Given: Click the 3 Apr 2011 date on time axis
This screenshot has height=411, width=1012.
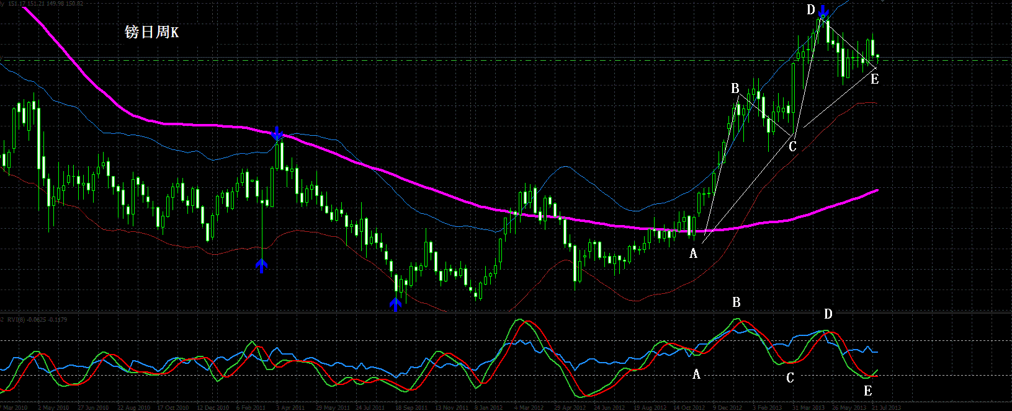Looking at the screenshot, I should click(x=290, y=407).
